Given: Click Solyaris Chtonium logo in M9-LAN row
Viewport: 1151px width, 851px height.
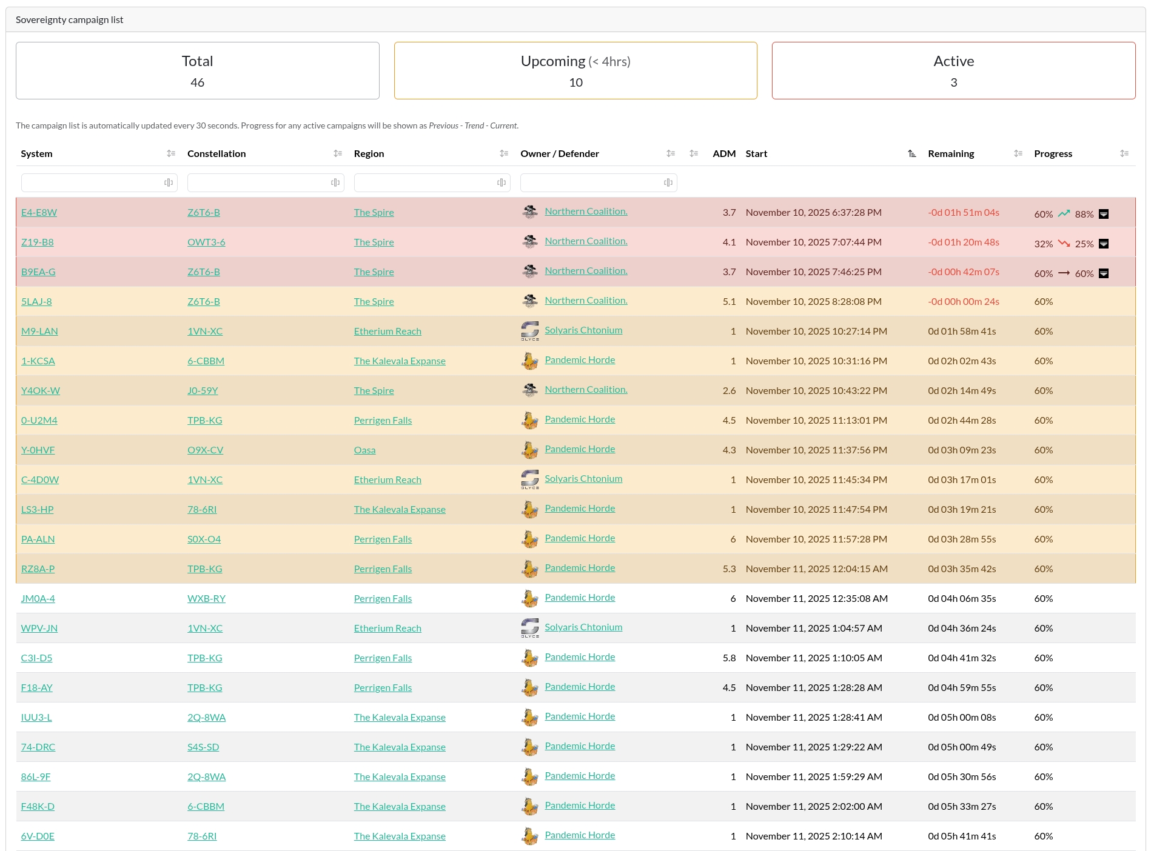Looking at the screenshot, I should pos(530,331).
